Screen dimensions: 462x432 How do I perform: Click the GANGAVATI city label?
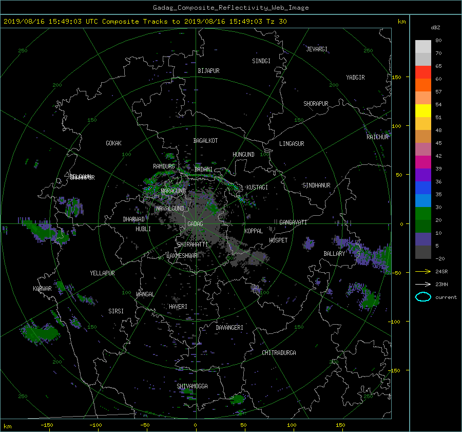293,222
